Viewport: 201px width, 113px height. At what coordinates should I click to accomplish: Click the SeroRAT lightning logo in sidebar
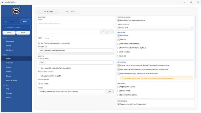tap(16, 11)
